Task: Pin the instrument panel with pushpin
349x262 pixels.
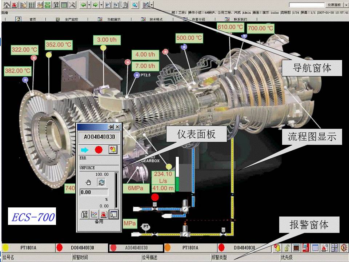Action: tap(111, 127)
